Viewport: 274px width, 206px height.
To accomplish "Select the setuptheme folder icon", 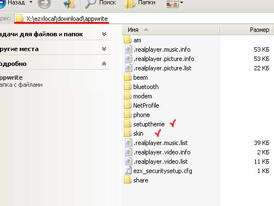I will [128, 124].
